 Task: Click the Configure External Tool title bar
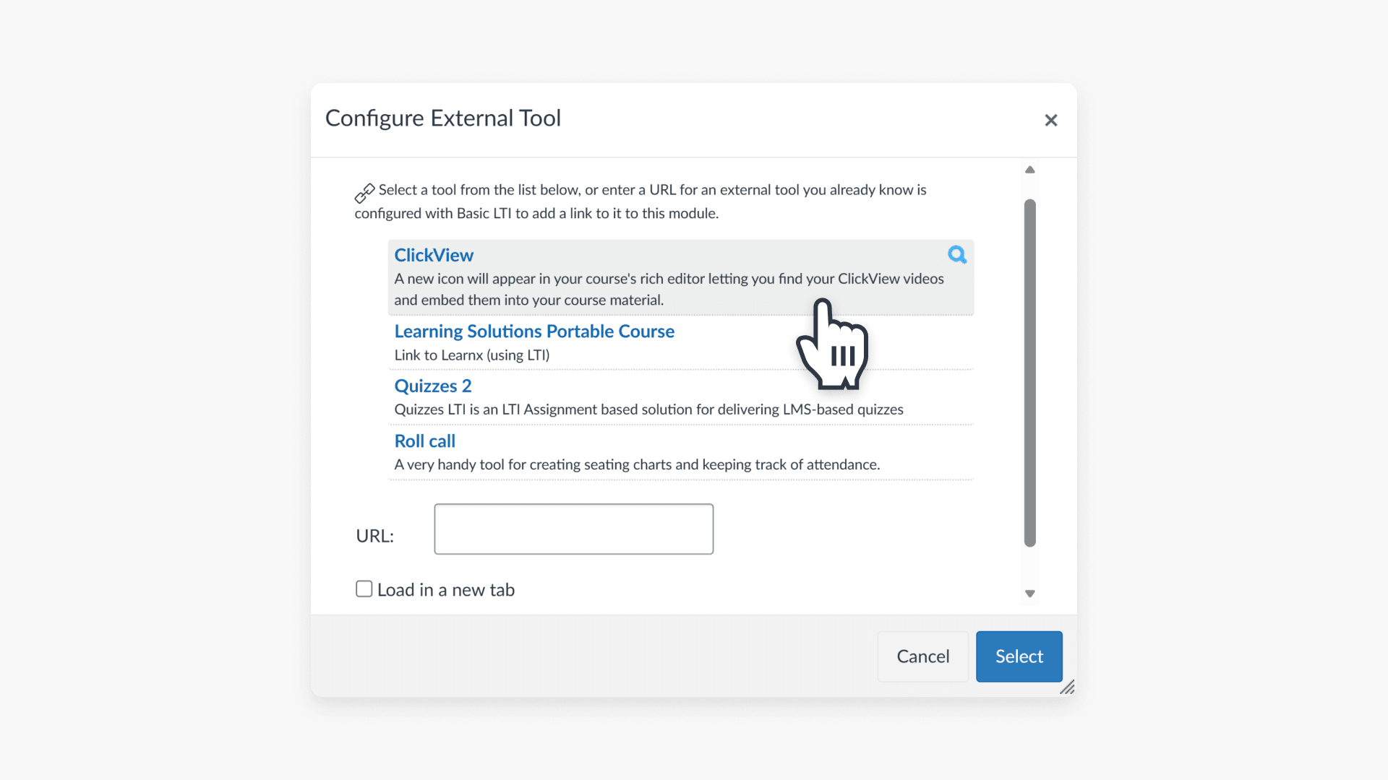click(442, 118)
